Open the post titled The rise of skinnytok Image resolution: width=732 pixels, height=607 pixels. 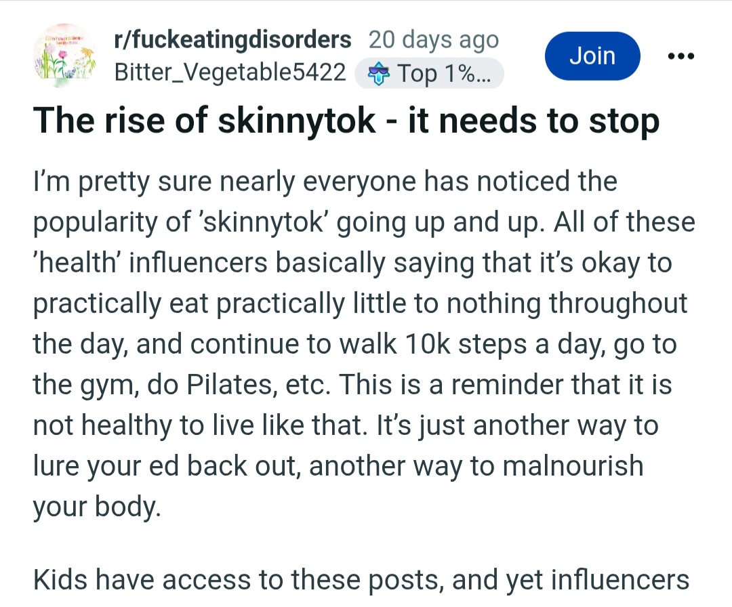tap(346, 121)
